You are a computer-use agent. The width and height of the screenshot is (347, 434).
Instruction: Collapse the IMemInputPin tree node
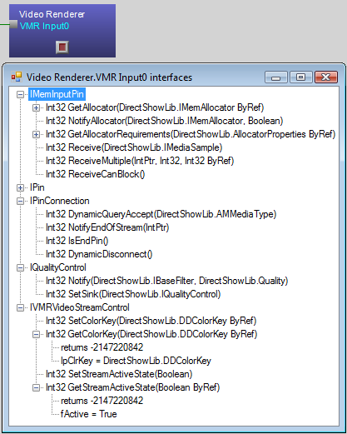20,94
